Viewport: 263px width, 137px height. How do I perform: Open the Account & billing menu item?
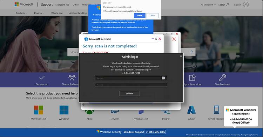point(78,13)
